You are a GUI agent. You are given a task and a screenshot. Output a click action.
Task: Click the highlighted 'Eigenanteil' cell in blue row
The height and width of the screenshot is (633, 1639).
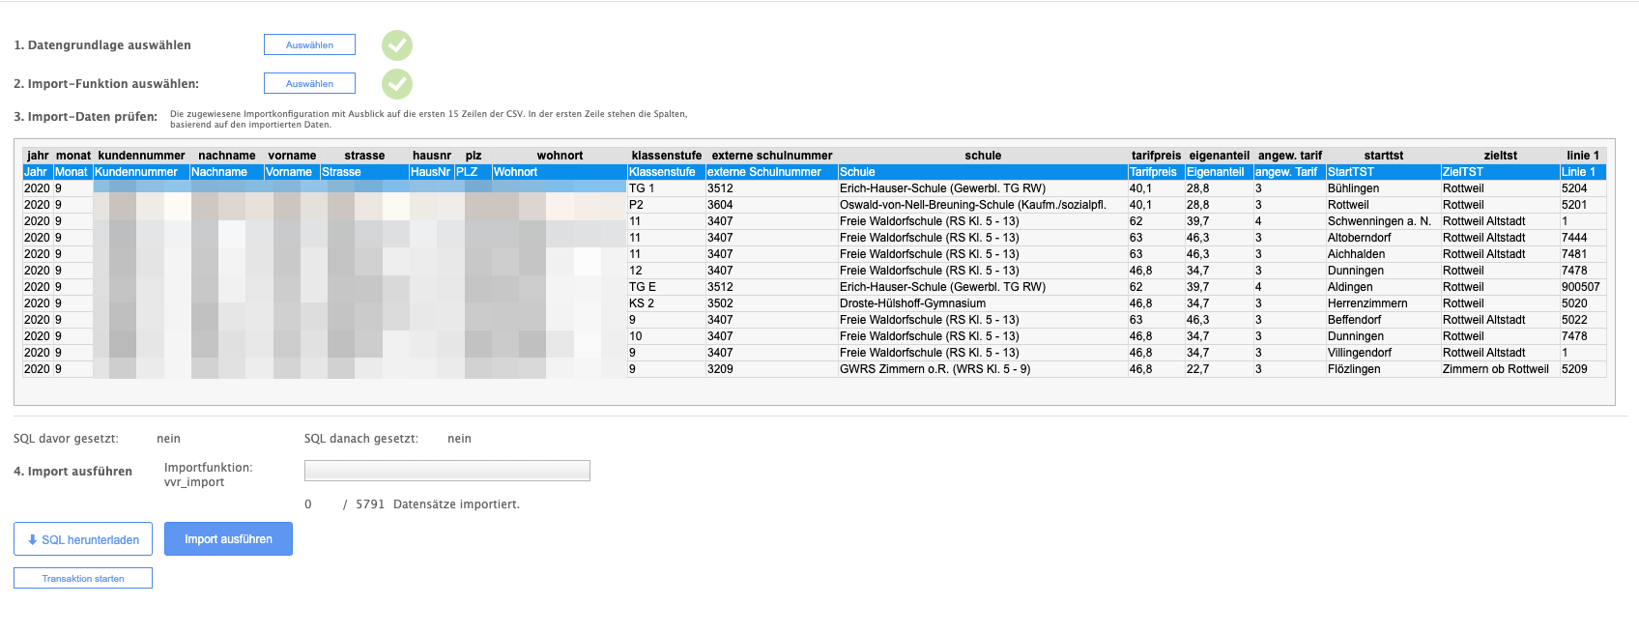tap(1215, 172)
